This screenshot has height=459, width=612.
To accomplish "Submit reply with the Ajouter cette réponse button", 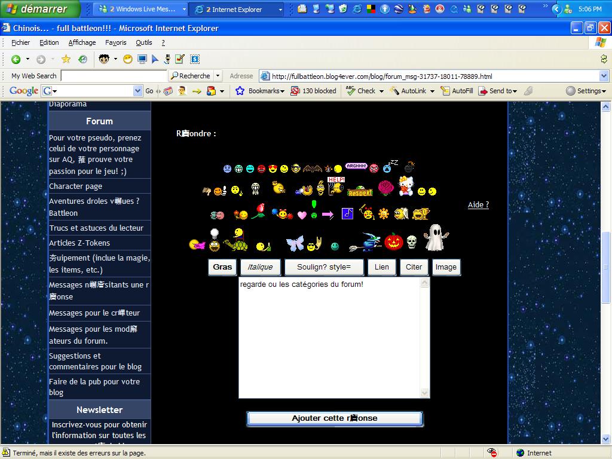I will (335, 418).
